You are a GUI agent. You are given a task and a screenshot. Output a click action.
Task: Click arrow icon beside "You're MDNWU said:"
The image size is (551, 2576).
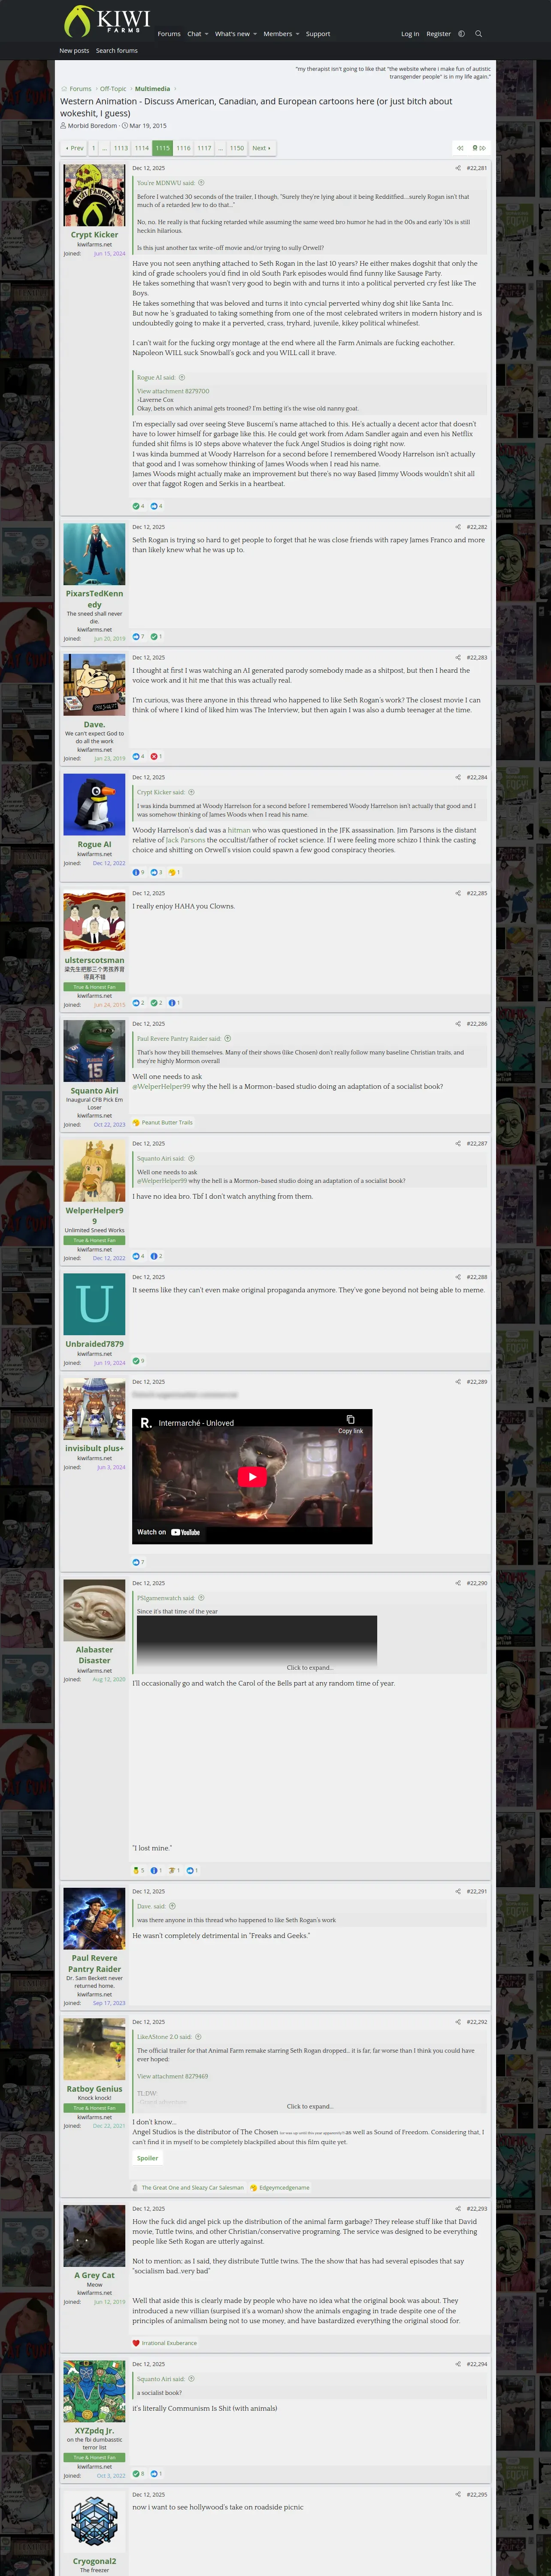201,183
